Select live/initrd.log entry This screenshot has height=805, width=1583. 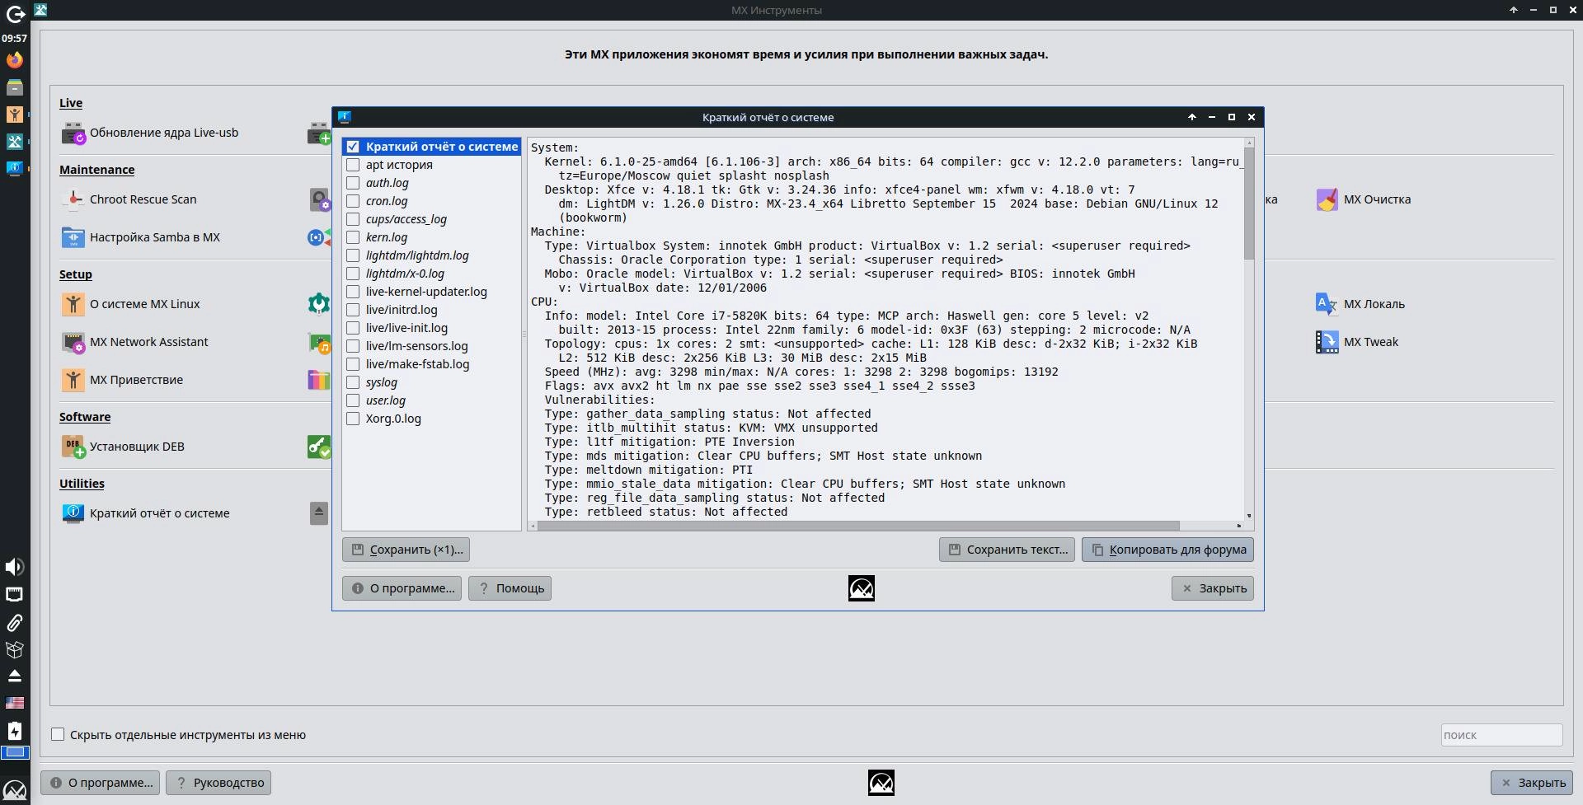pyautogui.click(x=402, y=310)
